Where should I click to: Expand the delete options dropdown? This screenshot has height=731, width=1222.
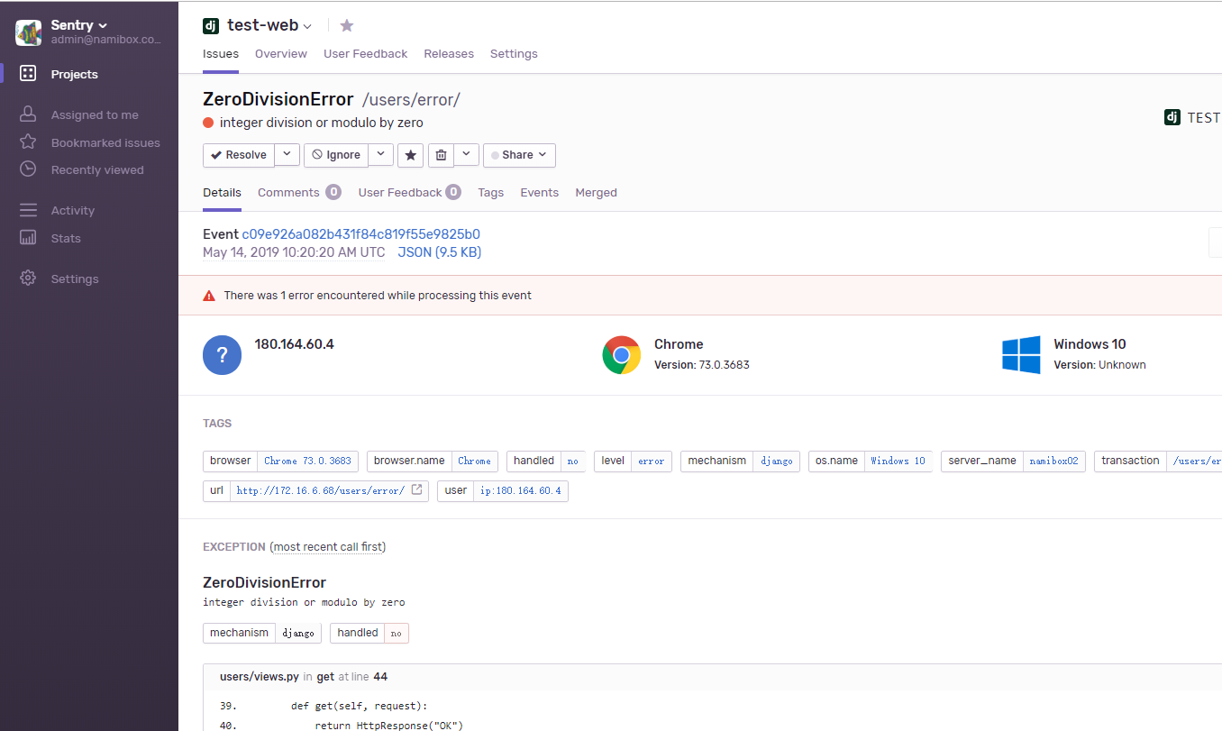point(466,155)
